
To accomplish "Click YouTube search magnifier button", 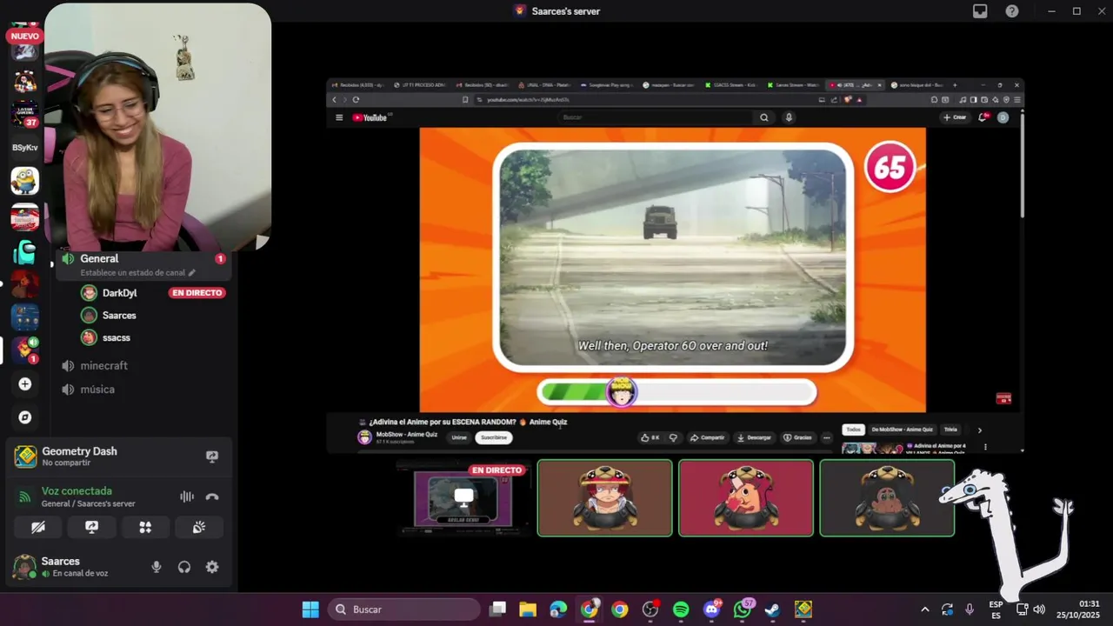I will point(764,117).
